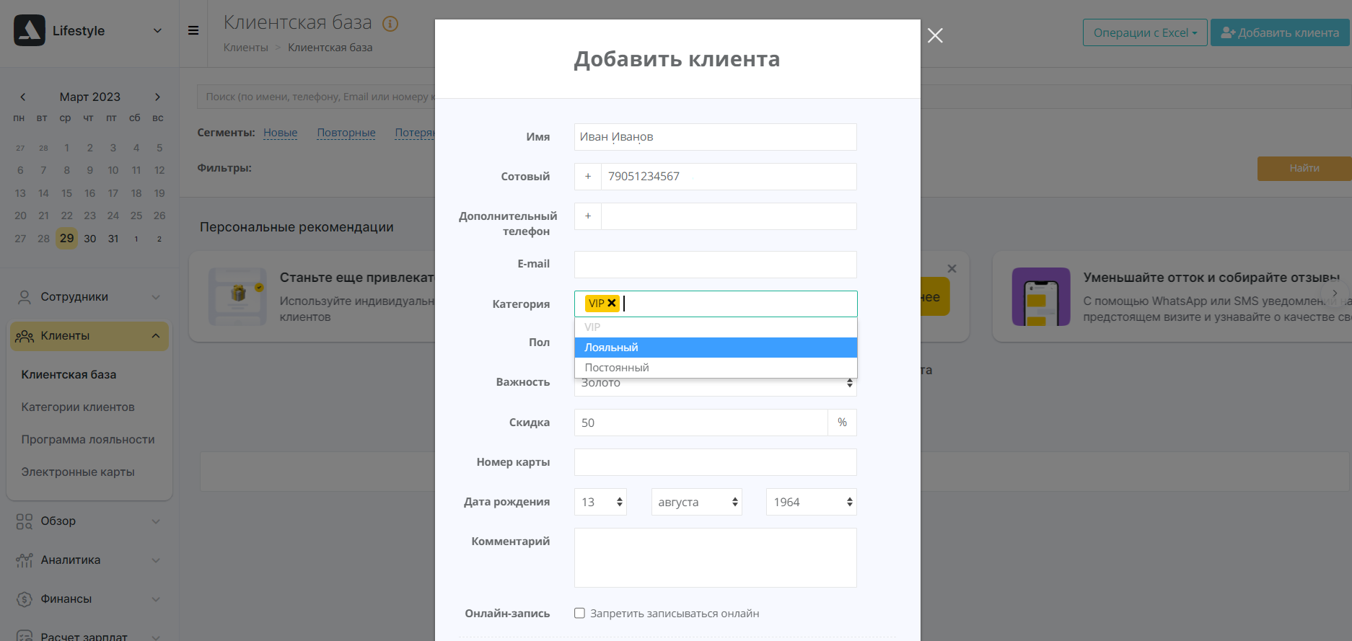Open Программа лояльности menu item
The image size is (1352, 641).
click(88, 440)
